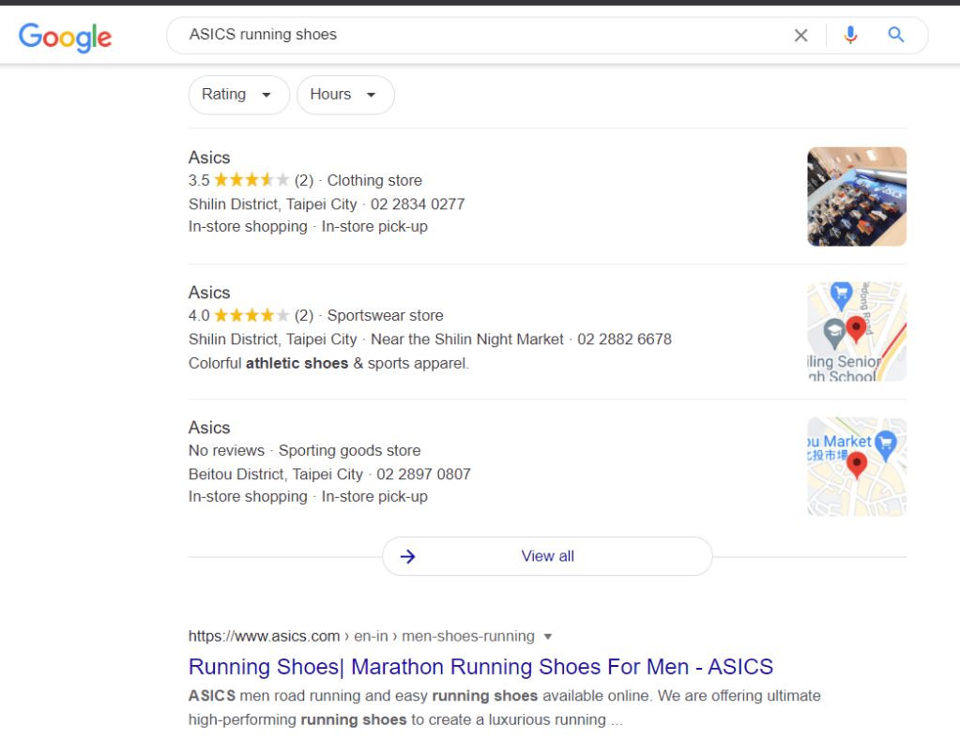
Task: Click the View all places button
Action: coord(547,556)
